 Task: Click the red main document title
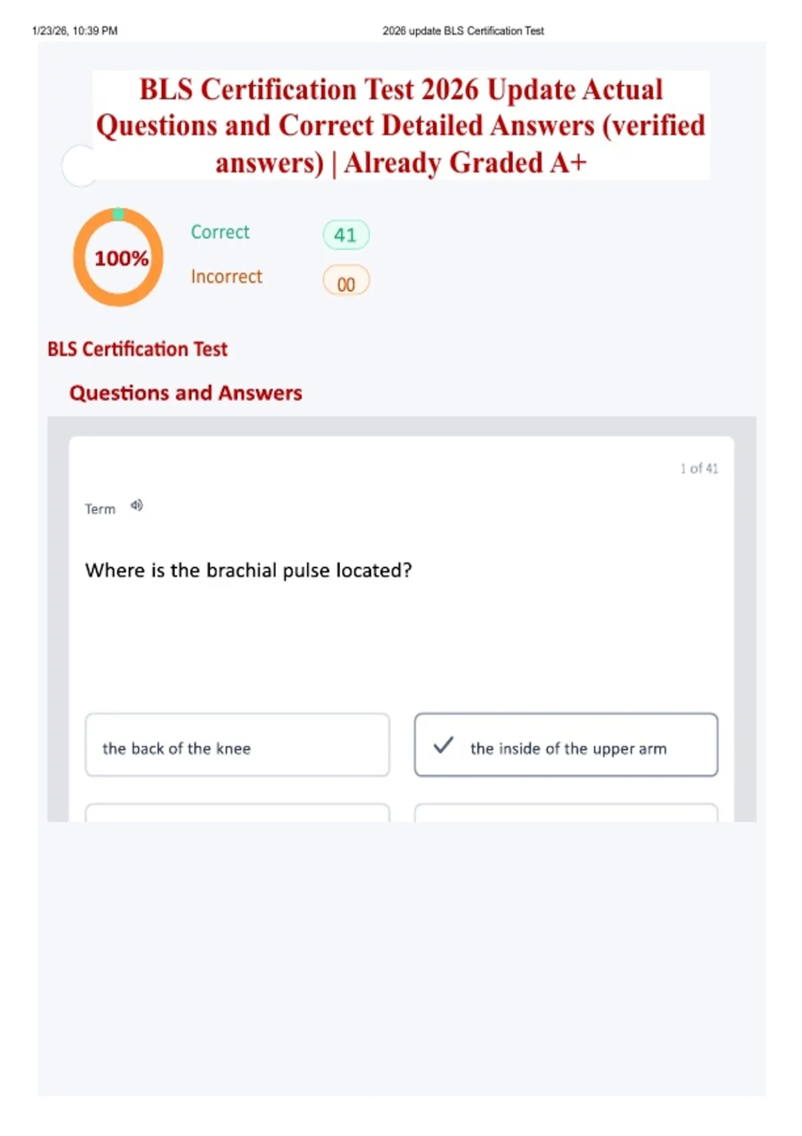(x=401, y=126)
